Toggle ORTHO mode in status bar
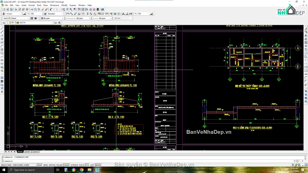 [x=52, y=165]
